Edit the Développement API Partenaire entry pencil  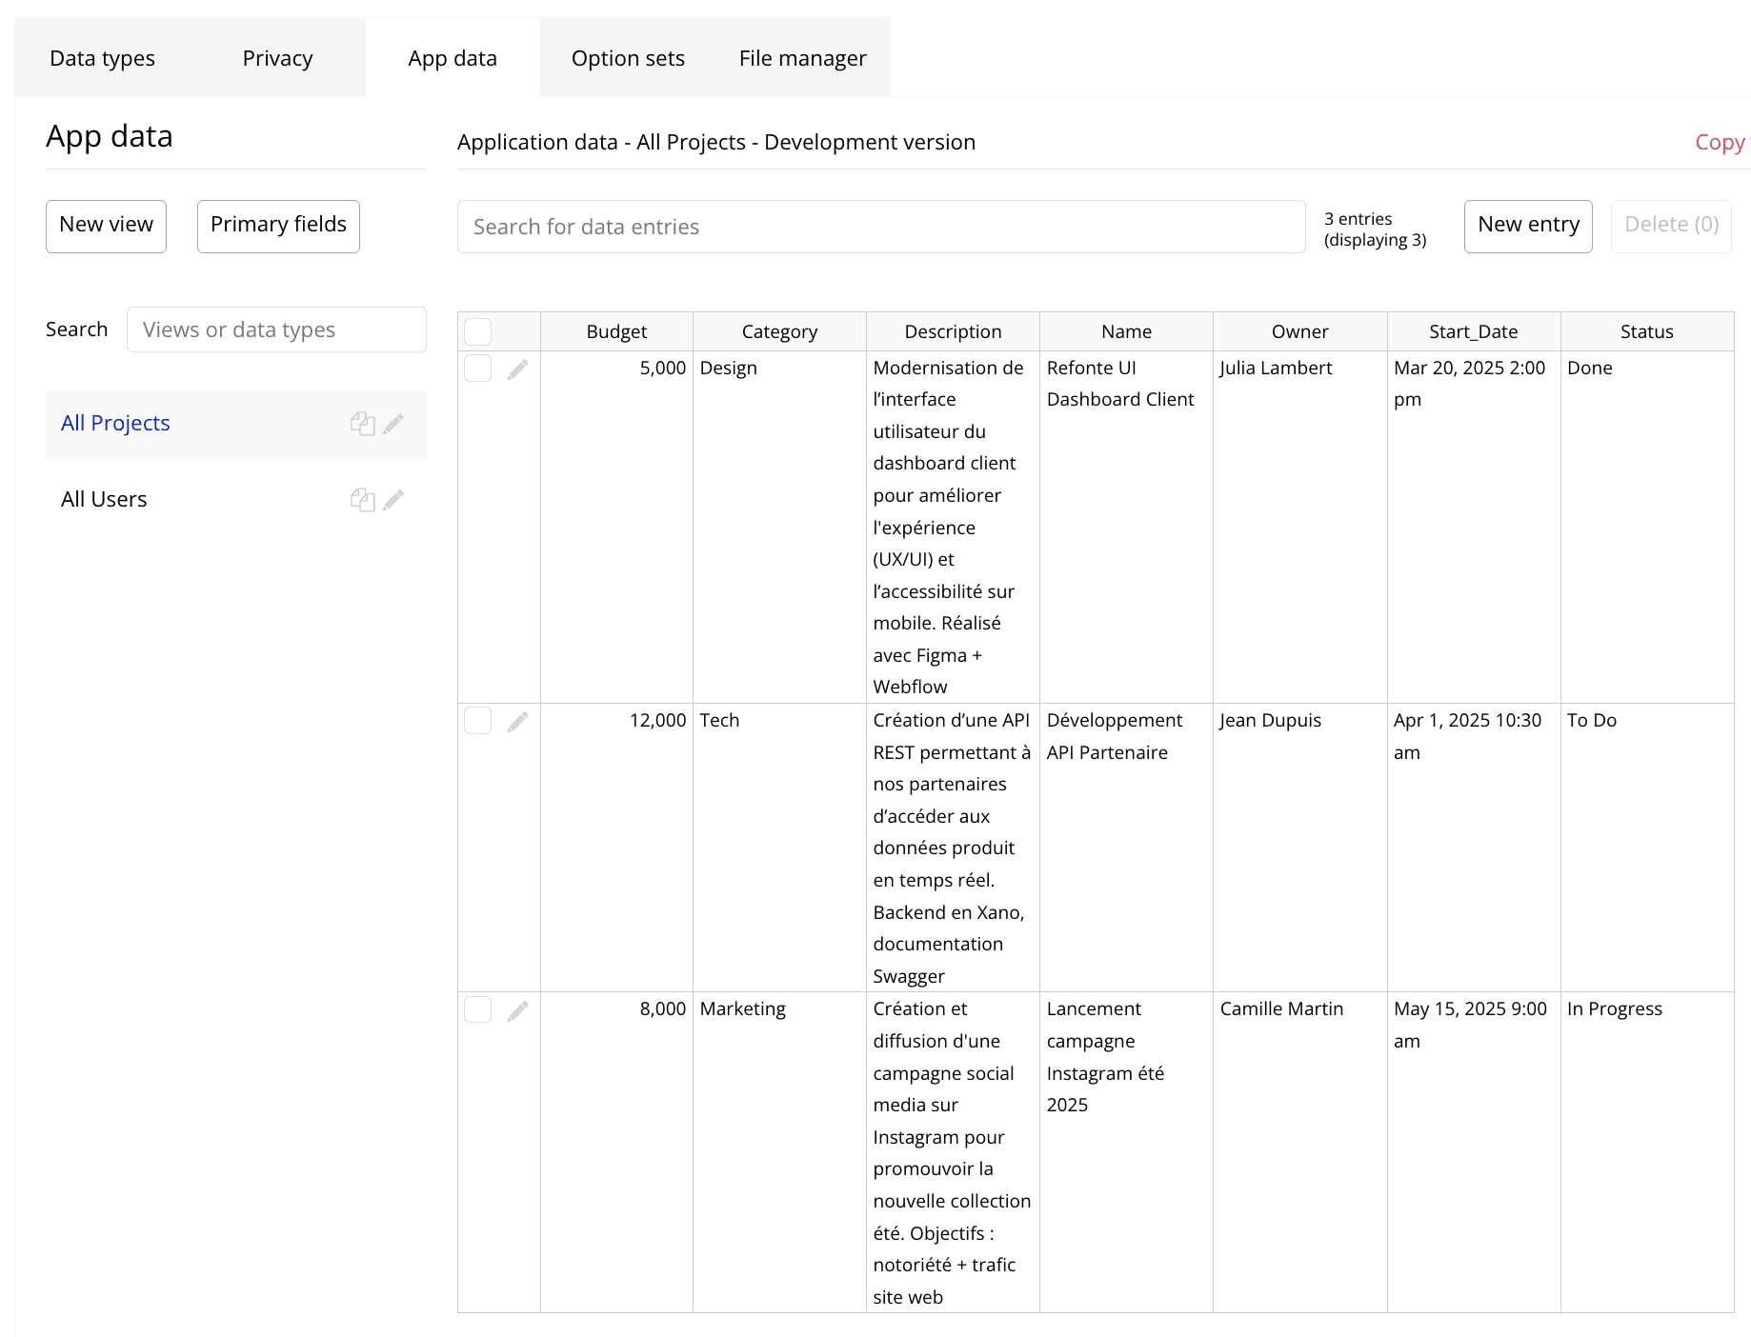(517, 722)
